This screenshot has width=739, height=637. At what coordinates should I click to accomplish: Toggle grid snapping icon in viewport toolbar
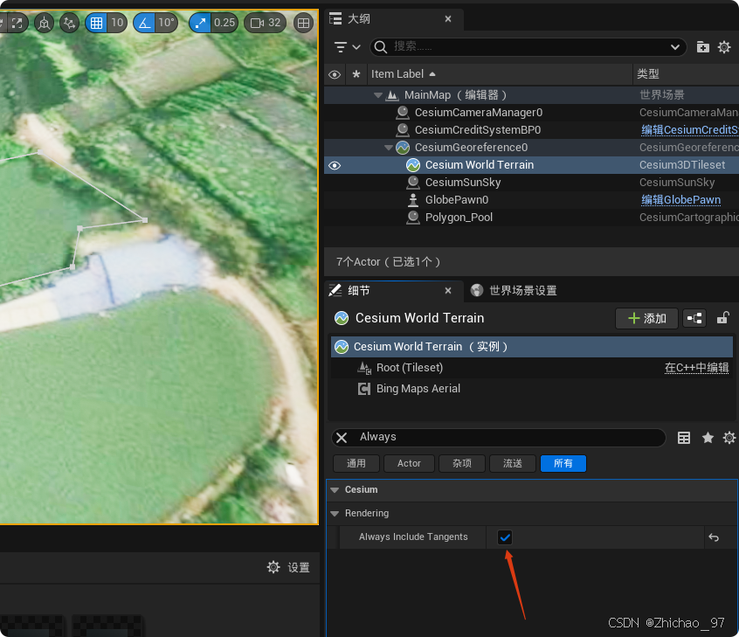click(96, 23)
